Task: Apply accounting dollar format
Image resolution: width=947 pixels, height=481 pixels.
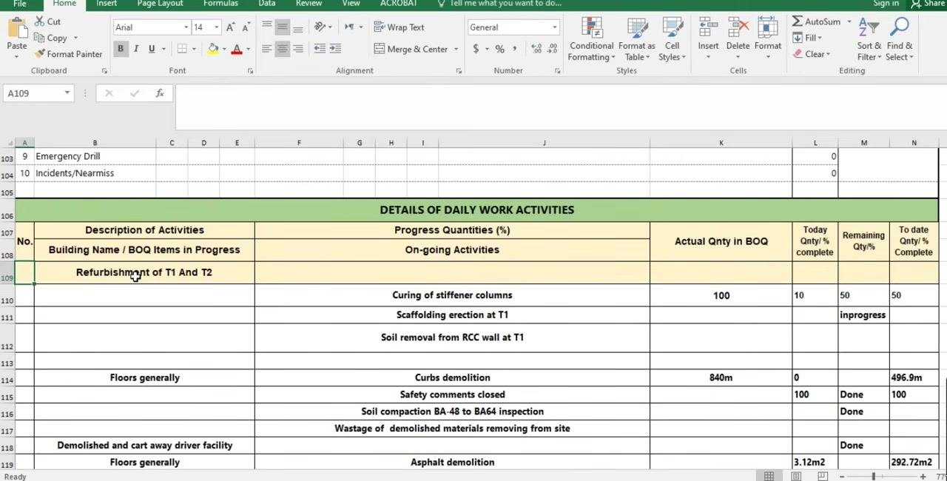Action: (476, 49)
